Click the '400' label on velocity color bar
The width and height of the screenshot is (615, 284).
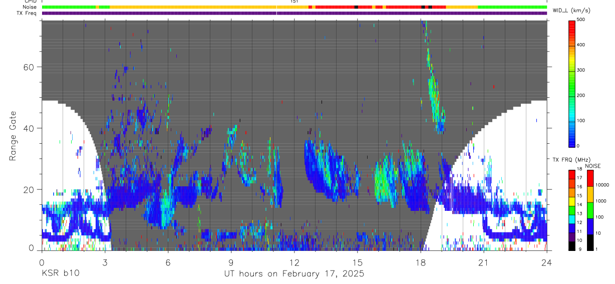click(x=581, y=45)
